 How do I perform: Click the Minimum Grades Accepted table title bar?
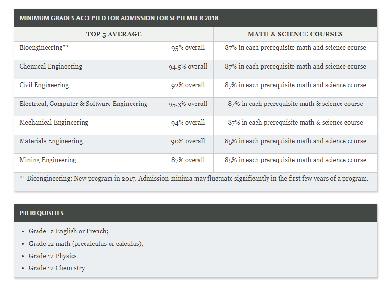click(x=119, y=18)
